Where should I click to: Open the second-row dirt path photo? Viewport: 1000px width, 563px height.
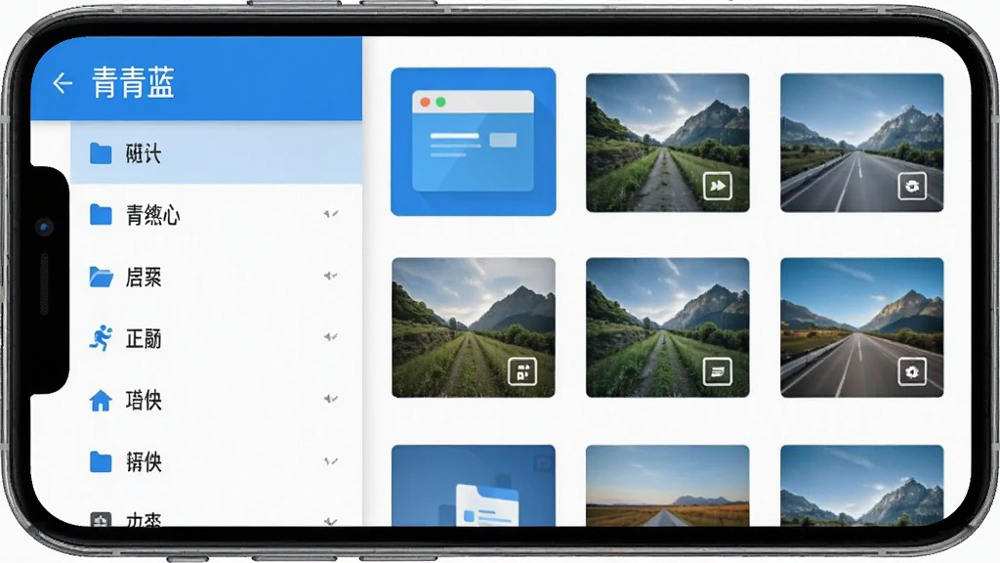tap(668, 327)
